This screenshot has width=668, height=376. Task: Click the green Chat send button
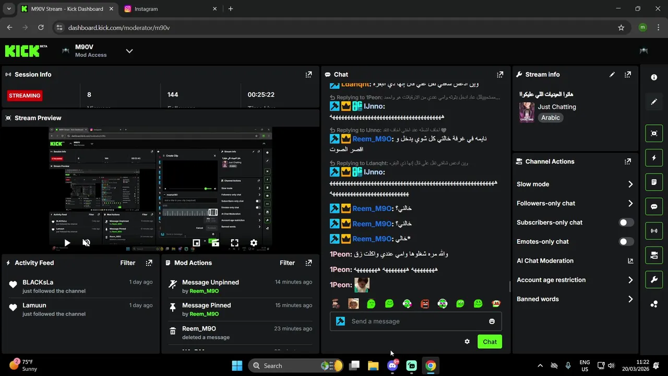click(490, 342)
